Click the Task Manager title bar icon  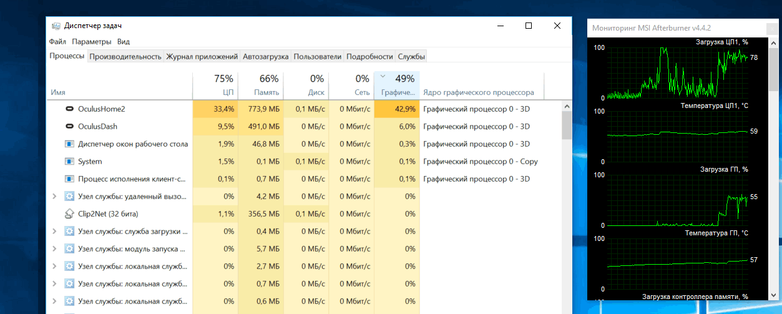(x=56, y=26)
